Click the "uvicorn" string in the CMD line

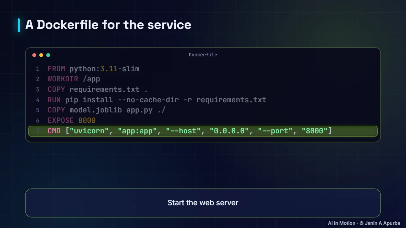click(x=89, y=131)
